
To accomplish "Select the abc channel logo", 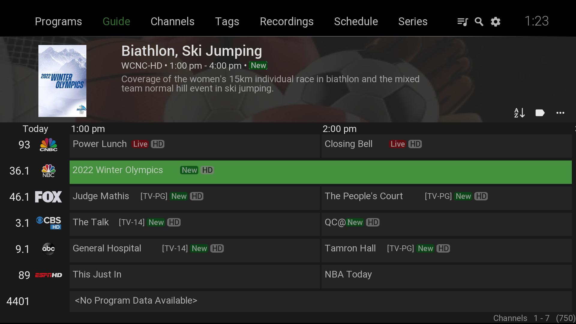I will (x=49, y=249).
